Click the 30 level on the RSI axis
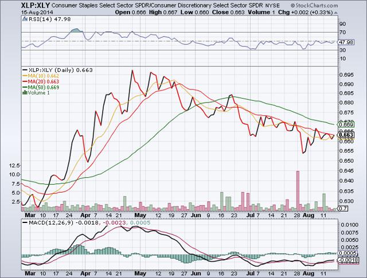Image resolution: width=367 pixels, height=278 pixels. (342, 50)
